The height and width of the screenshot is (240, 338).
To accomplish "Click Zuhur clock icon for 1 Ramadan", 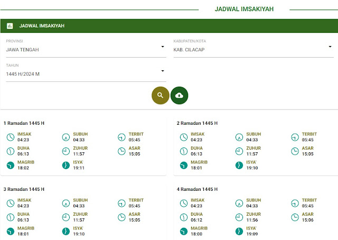I will tap(66, 151).
